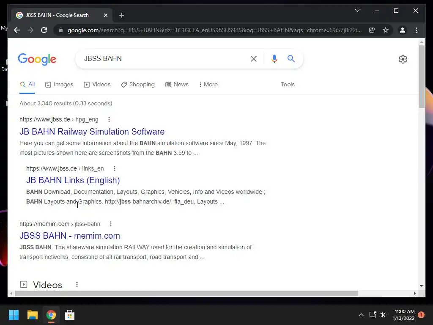This screenshot has height=325, width=433.
Task: Go to the Google homepage via the logo
Action: (x=37, y=59)
